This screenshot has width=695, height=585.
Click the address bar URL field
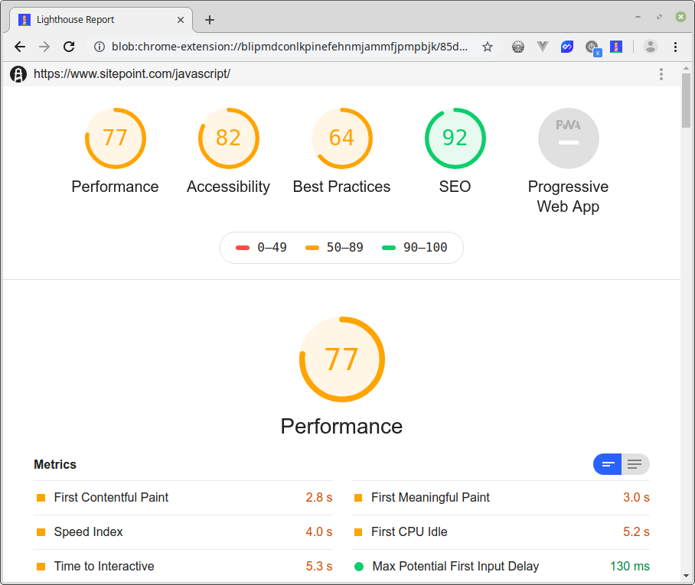[x=289, y=47]
